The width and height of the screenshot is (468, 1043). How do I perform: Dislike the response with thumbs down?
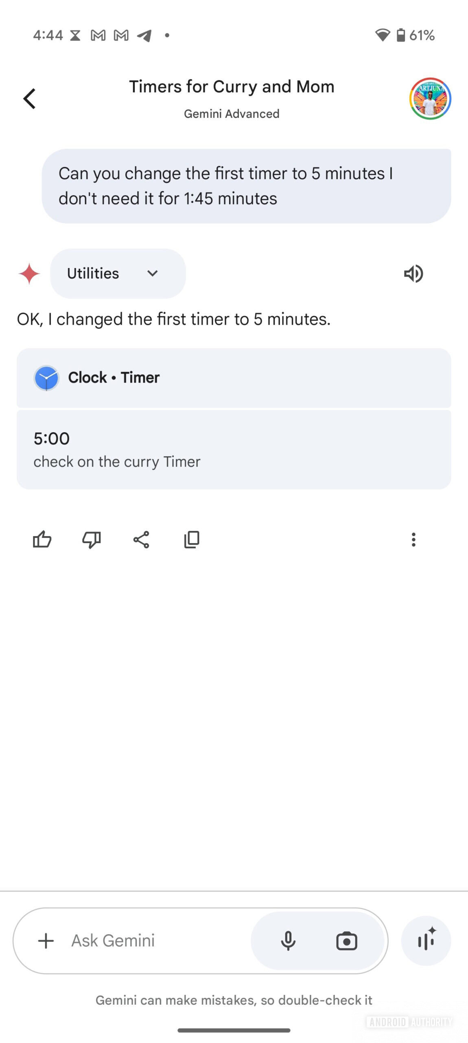point(92,540)
